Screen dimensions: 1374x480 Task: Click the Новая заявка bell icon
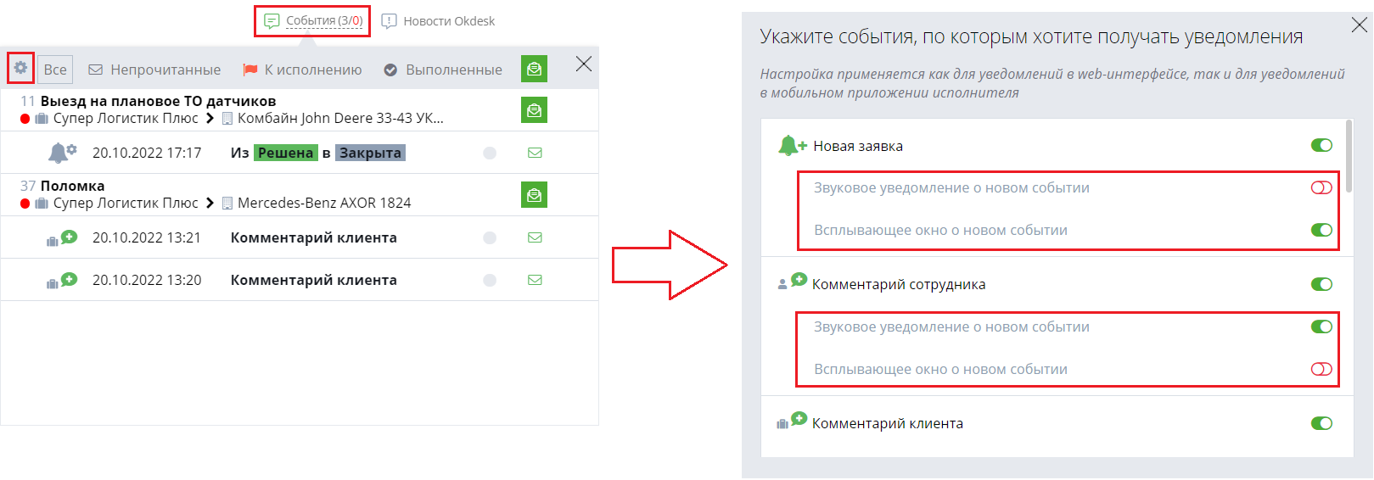coord(792,146)
